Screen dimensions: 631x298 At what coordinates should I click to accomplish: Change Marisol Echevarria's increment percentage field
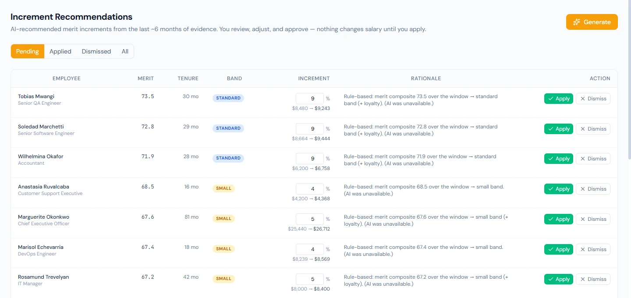(310, 249)
